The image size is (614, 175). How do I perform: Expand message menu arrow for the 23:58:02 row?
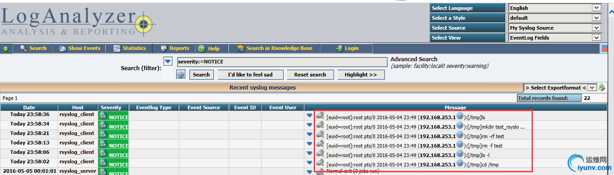point(309,163)
